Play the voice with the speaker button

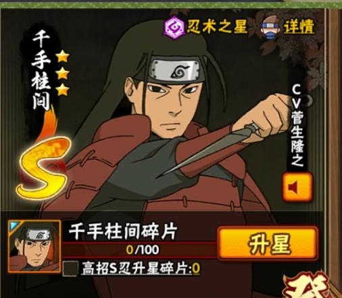coord(297,188)
